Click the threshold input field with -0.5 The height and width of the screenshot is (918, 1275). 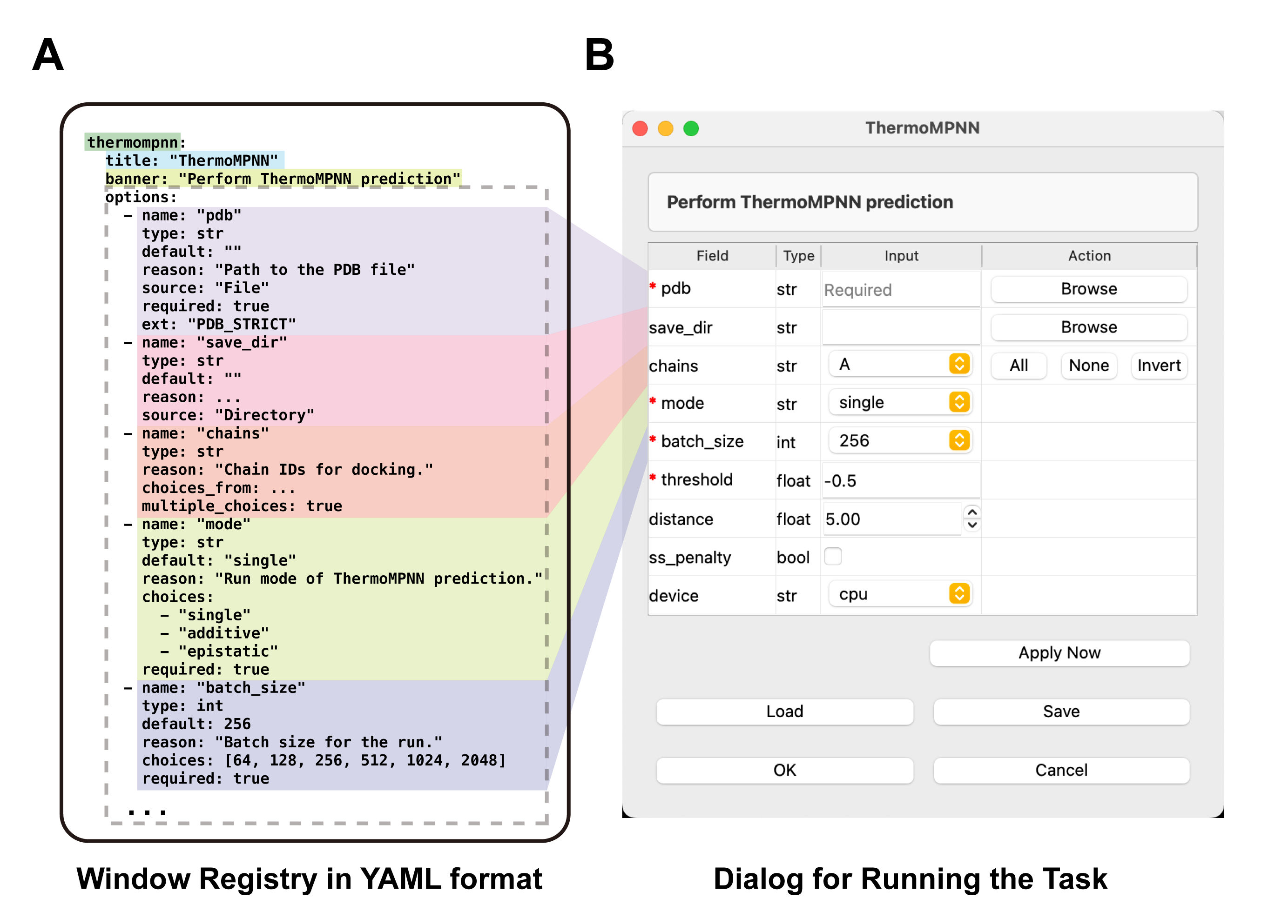point(901,480)
